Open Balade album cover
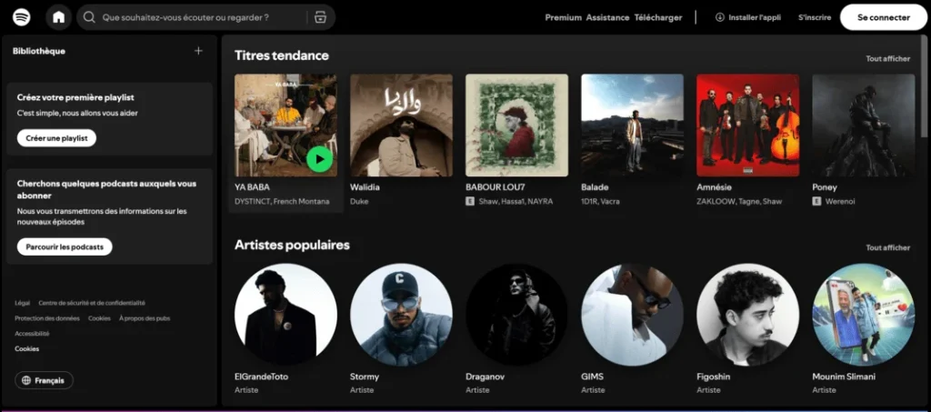Screen dimensions: 931x412 pyautogui.click(x=633, y=126)
